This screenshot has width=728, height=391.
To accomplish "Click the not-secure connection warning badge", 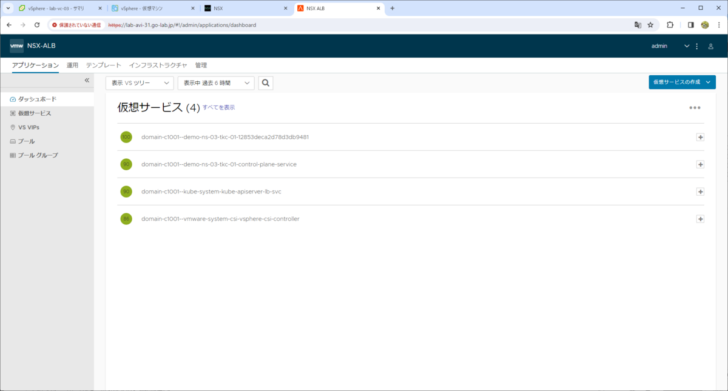I will click(76, 25).
